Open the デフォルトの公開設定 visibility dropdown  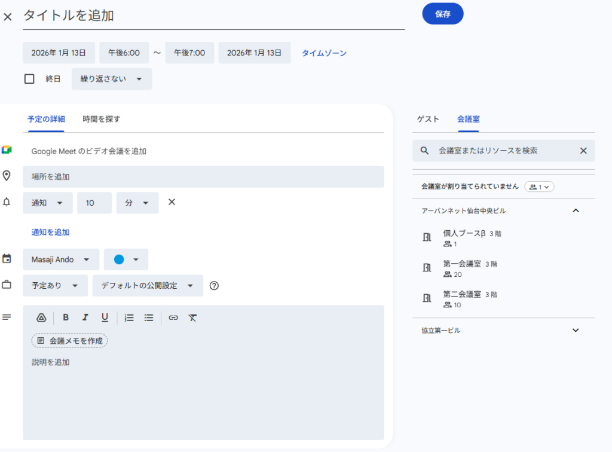(x=148, y=286)
